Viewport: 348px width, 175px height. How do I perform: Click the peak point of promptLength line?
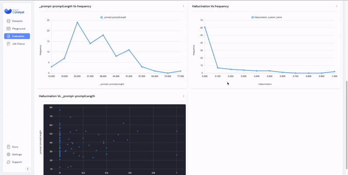[77, 22]
